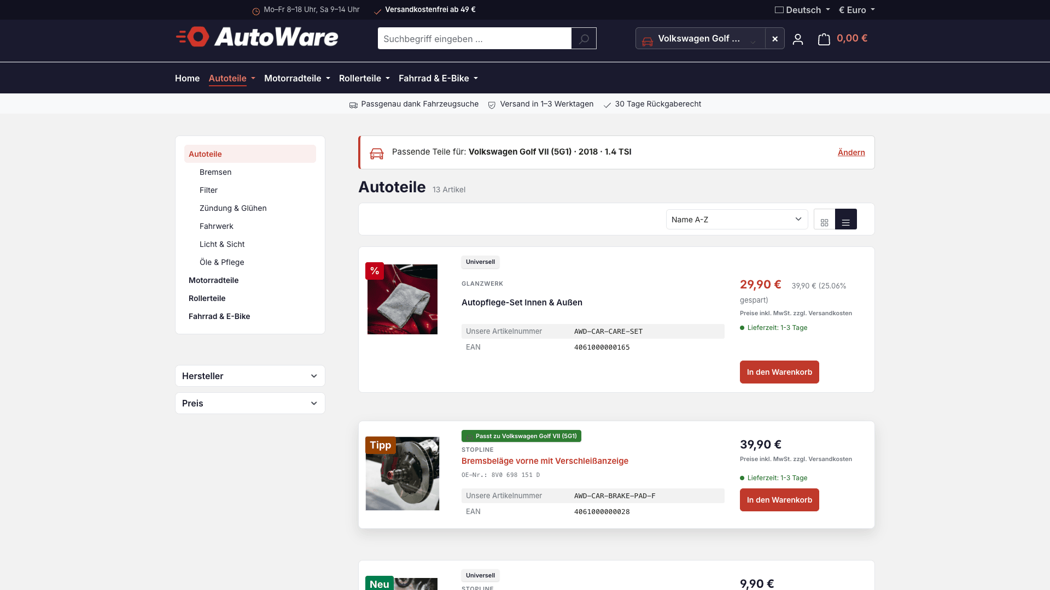Open the Deutsch language dropdown
Image resolution: width=1050 pixels, height=590 pixels.
pos(802,10)
